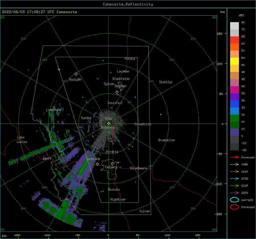Click the HighRiver label
This screenshot has width=256, height=239.
click(x=118, y=199)
